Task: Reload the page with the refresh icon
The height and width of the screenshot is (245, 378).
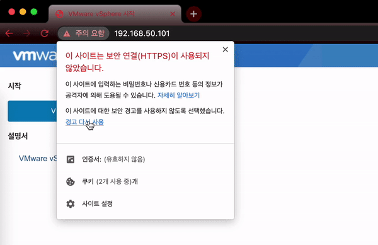Action: click(x=44, y=33)
